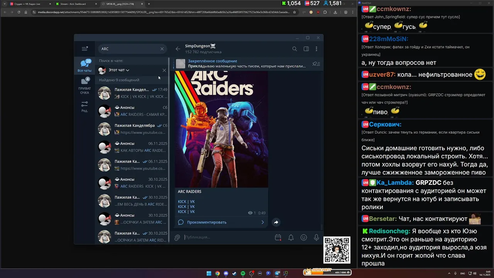Click username 228mMoSiN in chat
This screenshot has width=494, height=278.
tap(389, 39)
